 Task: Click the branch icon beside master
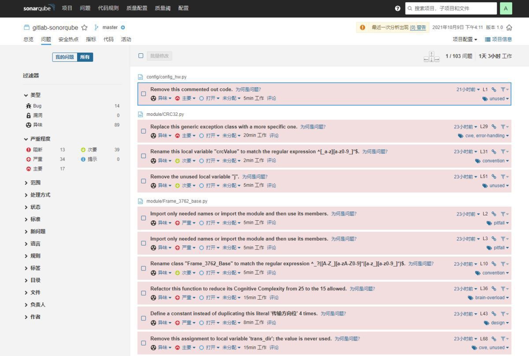(x=97, y=27)
